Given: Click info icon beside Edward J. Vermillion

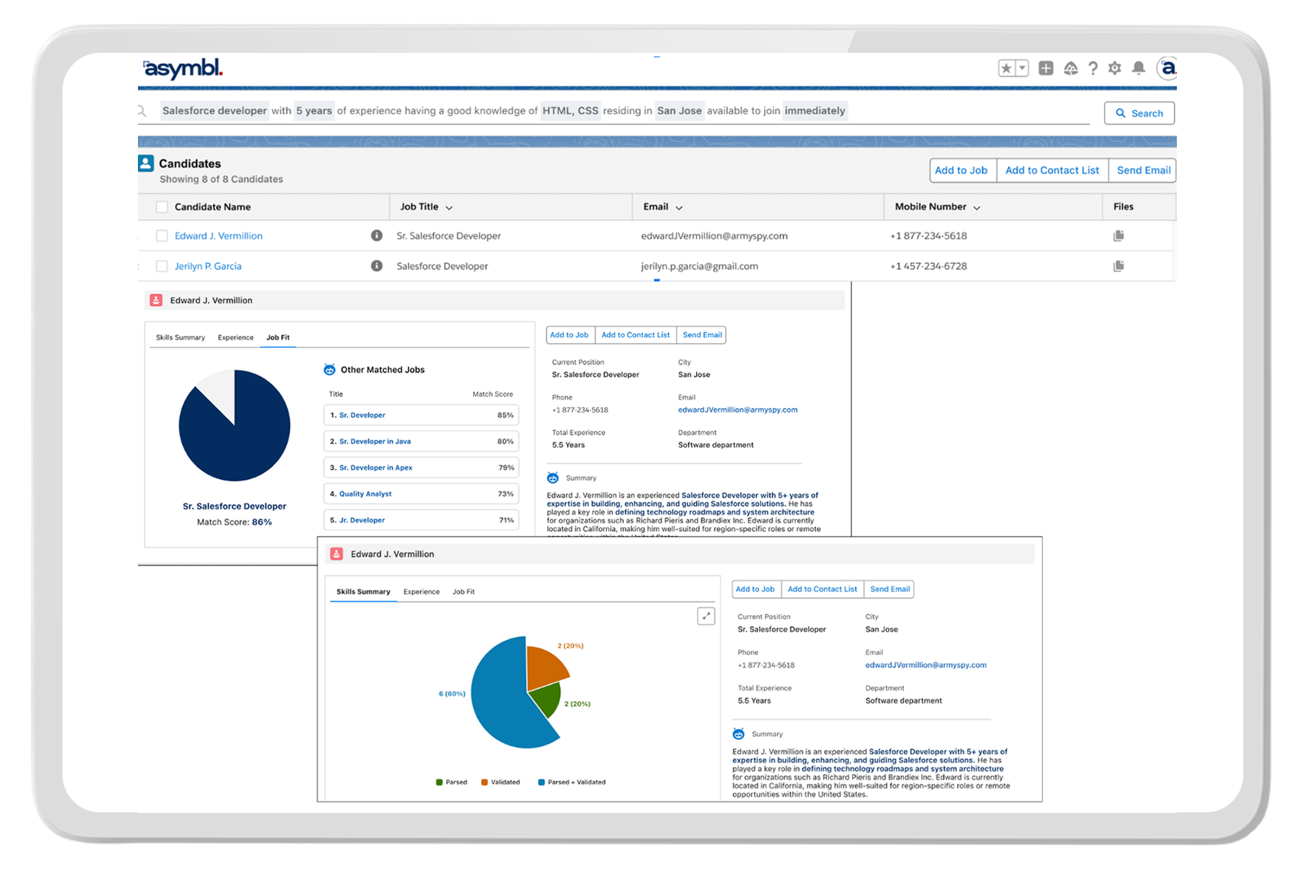Looking at the screenshot, I should (x=377, y=235).
